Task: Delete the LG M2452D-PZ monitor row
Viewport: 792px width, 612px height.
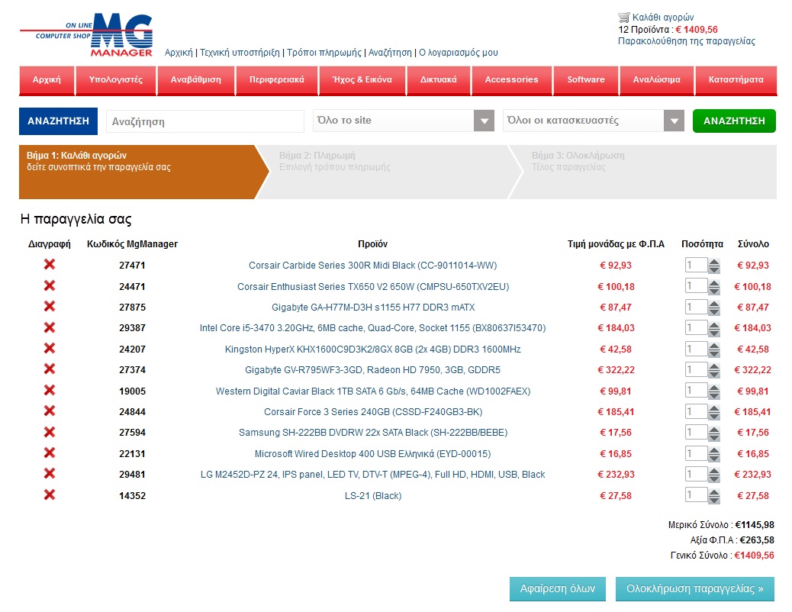Action: (x=50, y=474)
